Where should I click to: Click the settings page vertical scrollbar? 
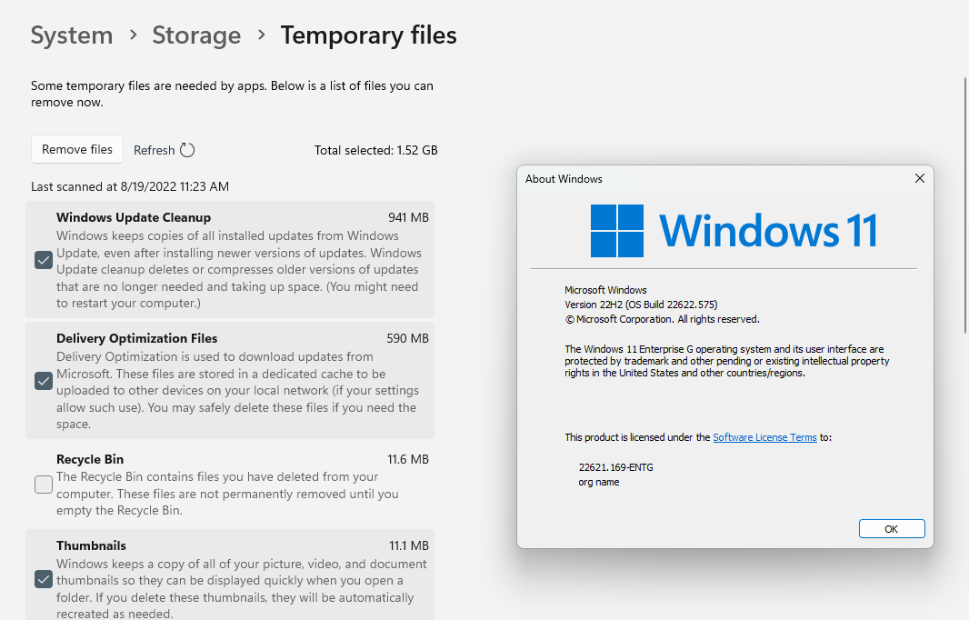click(965, 205)
